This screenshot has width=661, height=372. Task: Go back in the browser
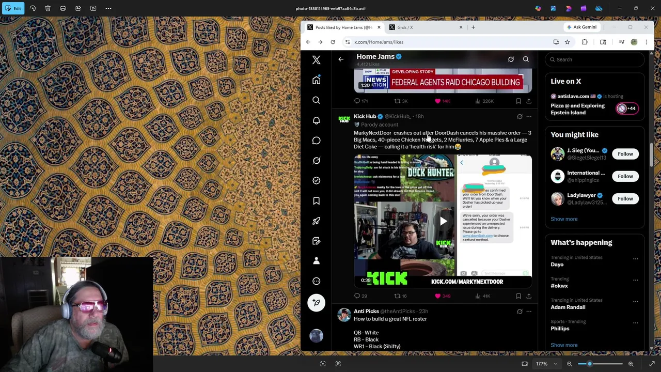click(x=308, y=42)
